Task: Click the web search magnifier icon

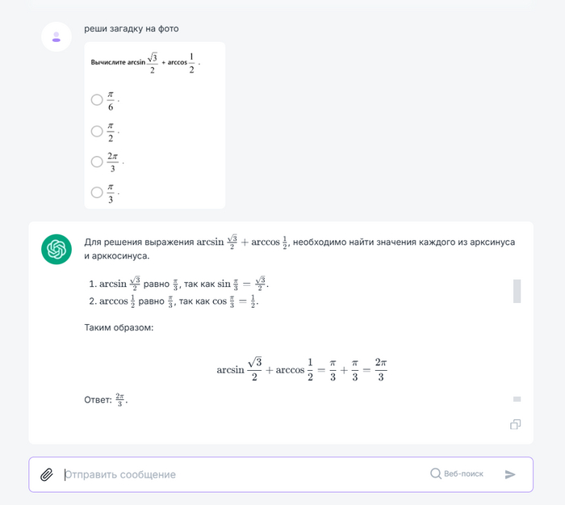Action: tap(436, 474)
